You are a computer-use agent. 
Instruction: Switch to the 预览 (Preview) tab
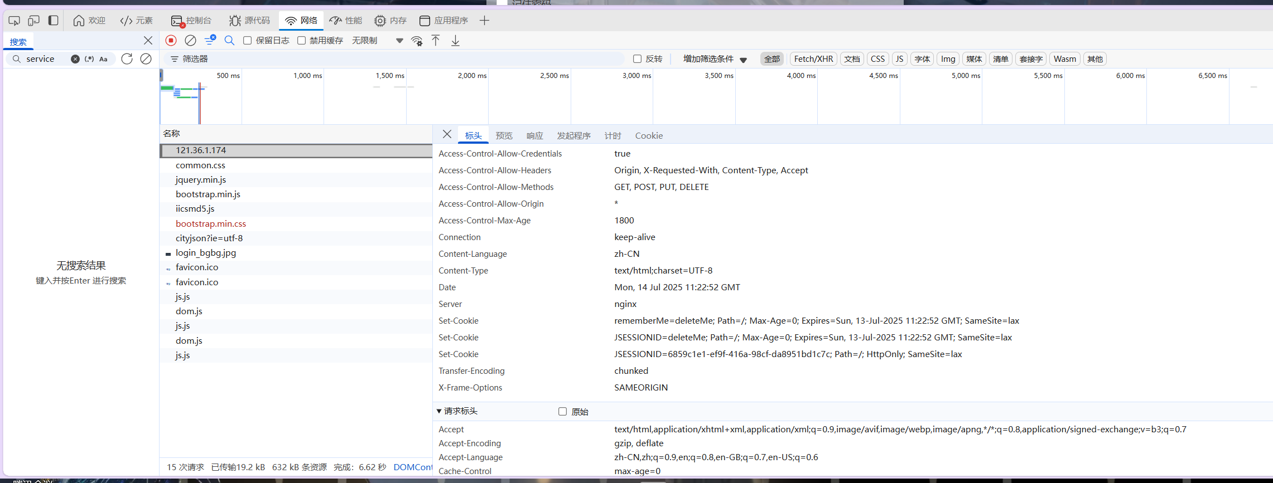click(504, 136)
